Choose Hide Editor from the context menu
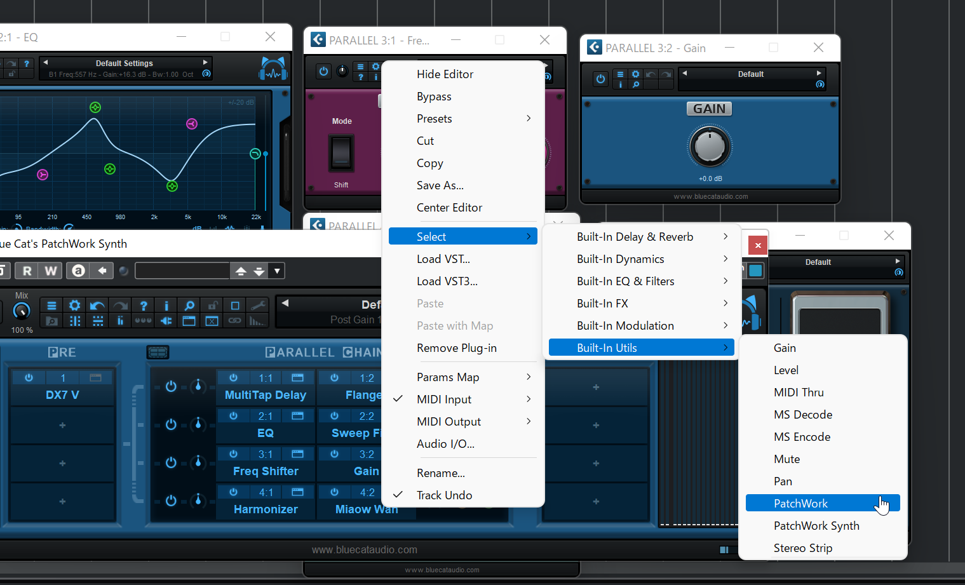Viewport: 965px width, 585px height. (463, 74)
